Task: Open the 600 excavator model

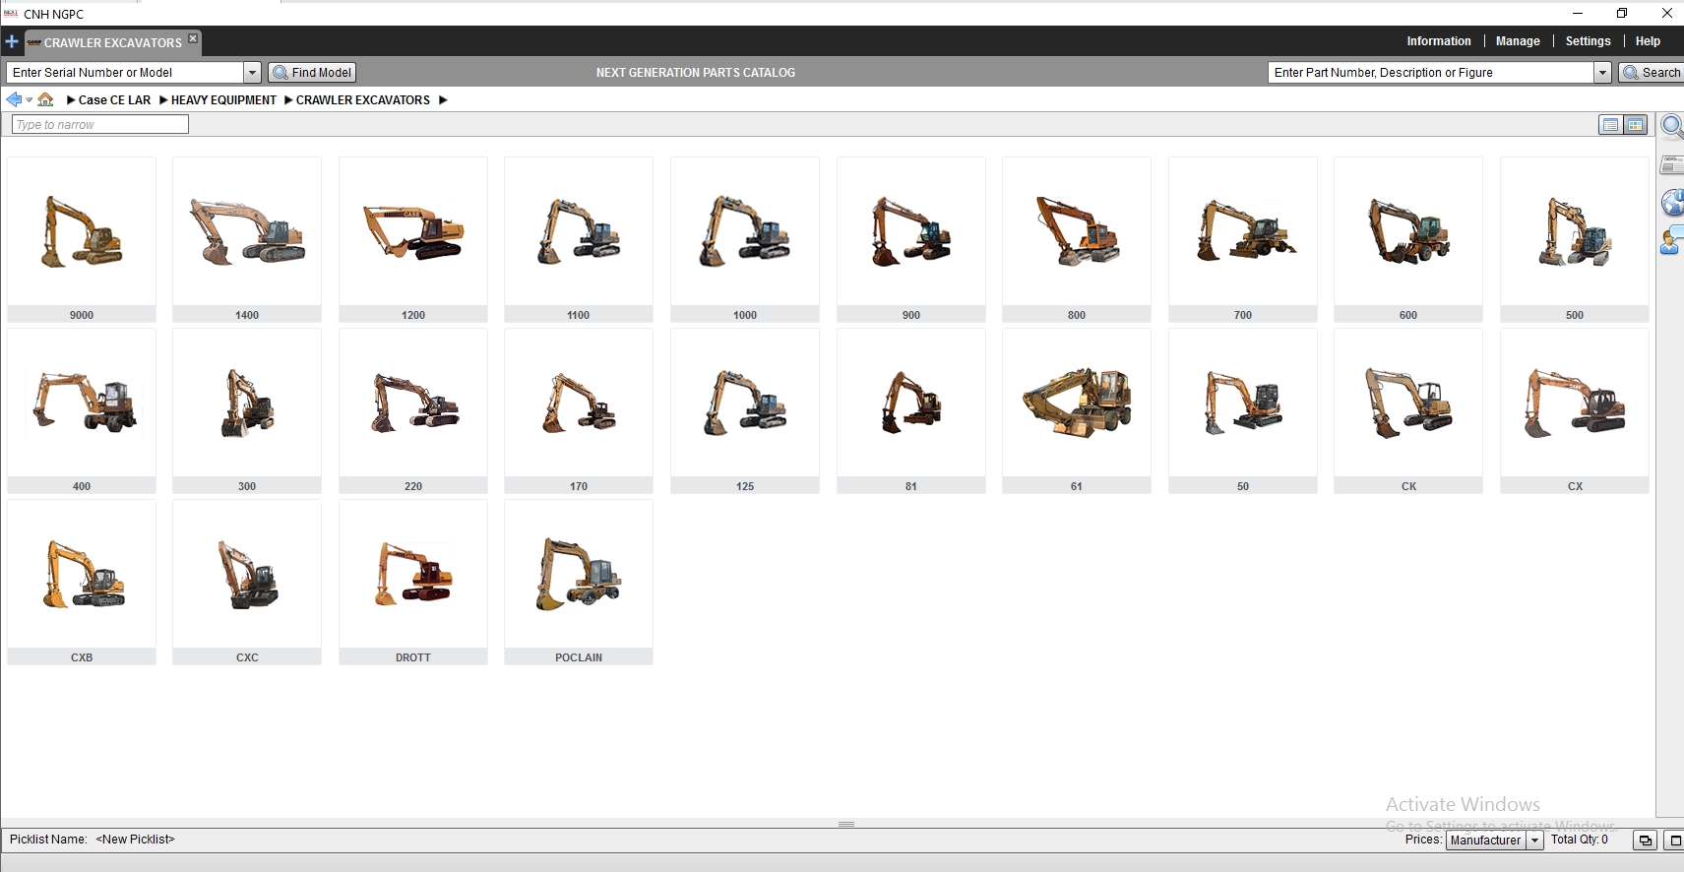Action: coord(1408,239)
